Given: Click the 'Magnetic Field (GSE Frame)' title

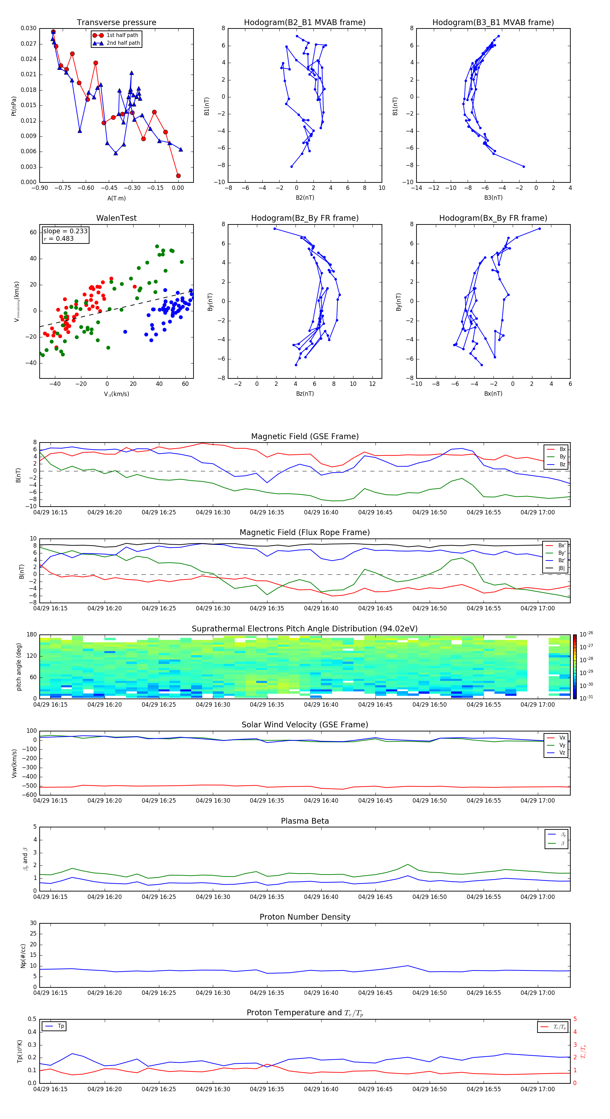Looking at the screenshot, I should 305,436.
